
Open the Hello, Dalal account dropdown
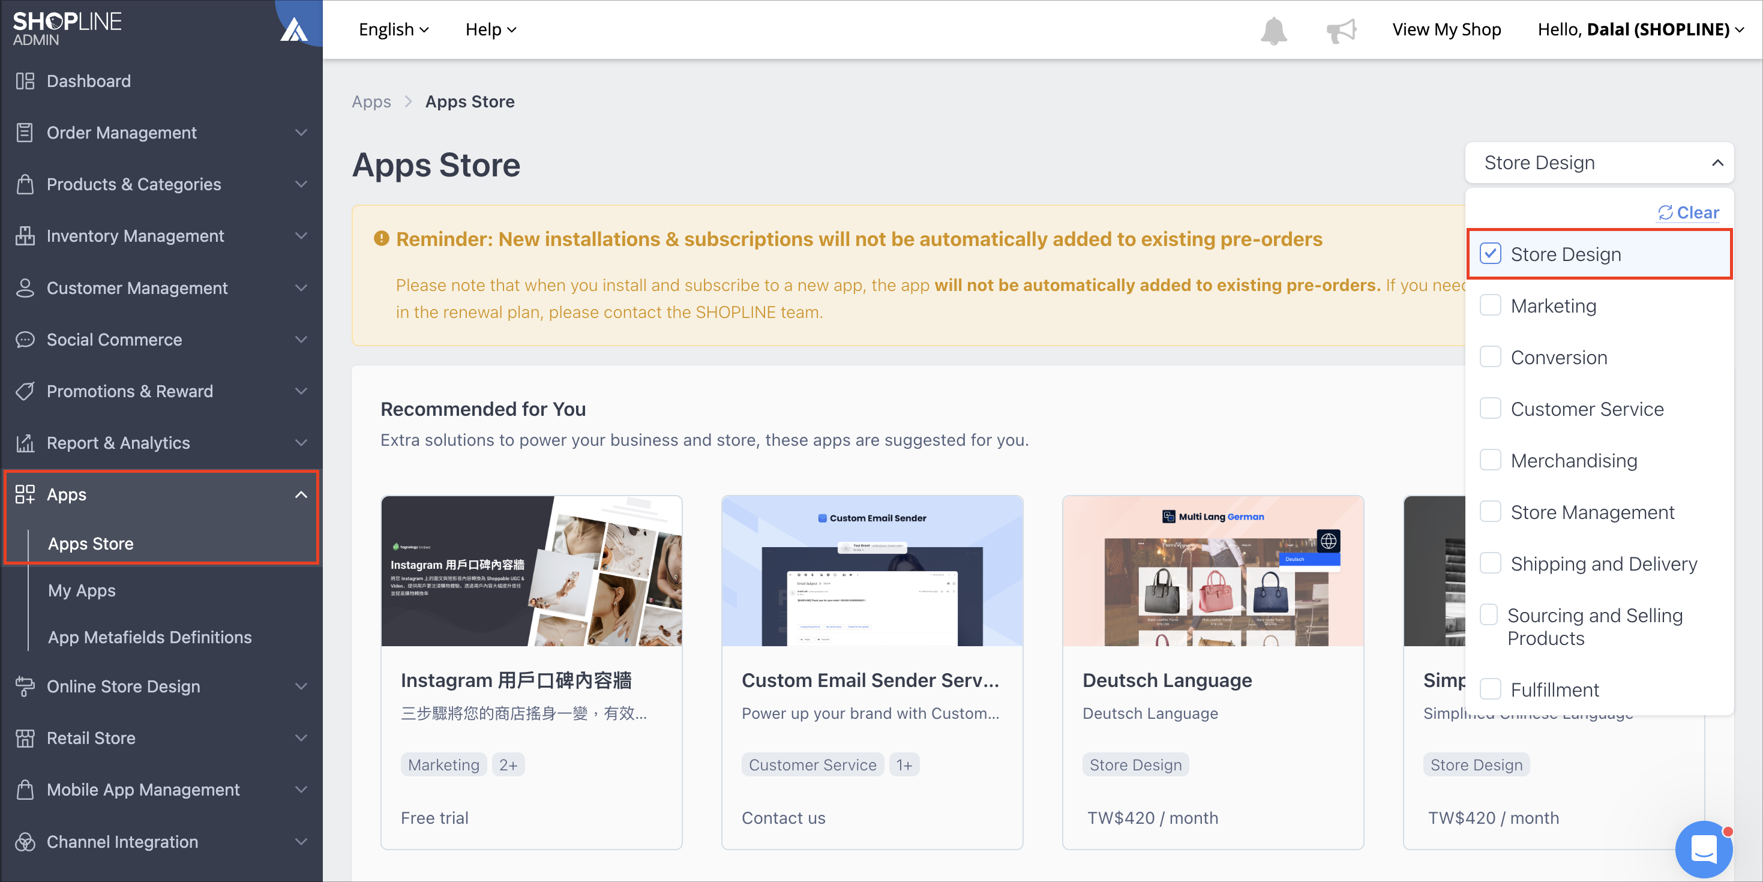click(1640, 29)
